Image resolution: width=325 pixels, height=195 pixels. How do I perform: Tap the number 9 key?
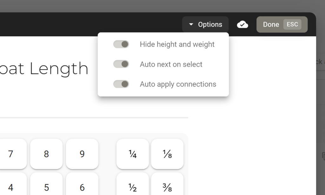point(82,154)
